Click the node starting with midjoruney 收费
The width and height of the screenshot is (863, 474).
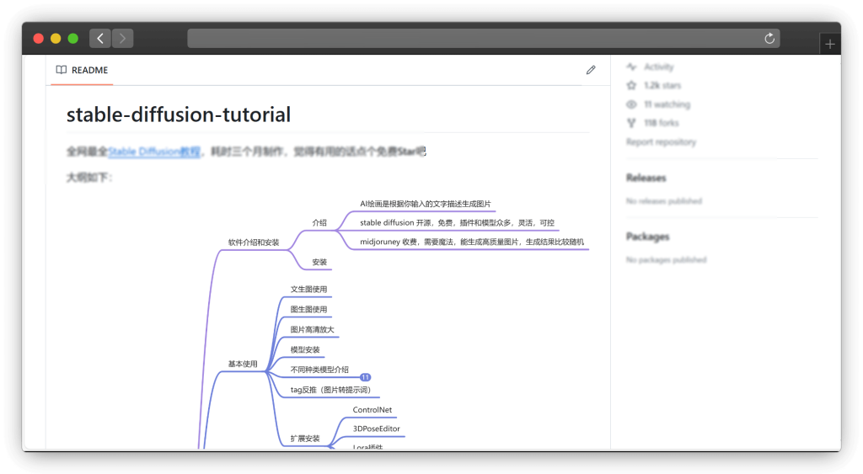(x=472, y=242)
